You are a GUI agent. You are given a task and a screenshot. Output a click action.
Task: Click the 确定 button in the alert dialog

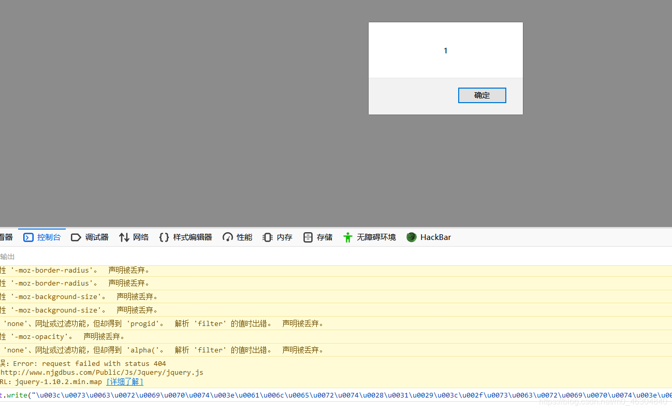[x=482, y=95]
